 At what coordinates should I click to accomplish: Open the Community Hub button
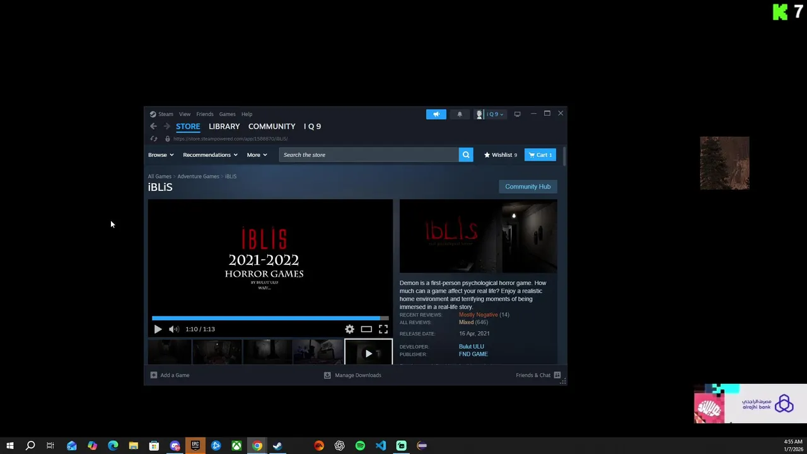tap(528, 187)
